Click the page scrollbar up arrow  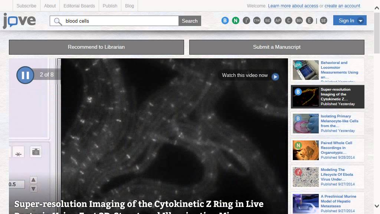click(377, 8)
